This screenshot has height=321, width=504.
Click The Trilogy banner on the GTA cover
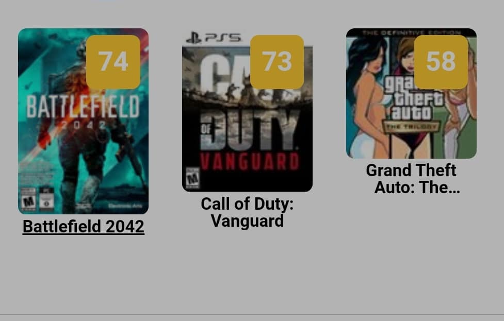click(x=411, y=126)
